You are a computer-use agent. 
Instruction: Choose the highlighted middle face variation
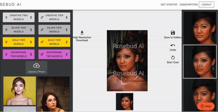[x=200, y=62]
